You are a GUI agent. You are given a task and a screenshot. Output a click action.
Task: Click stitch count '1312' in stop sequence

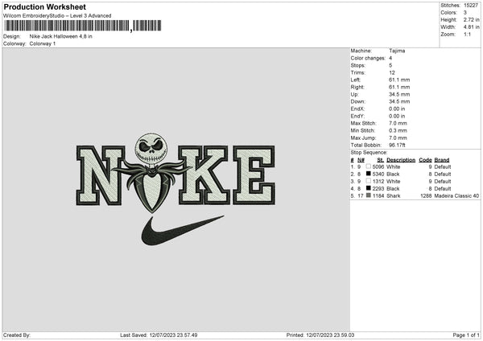pos(378,181)
